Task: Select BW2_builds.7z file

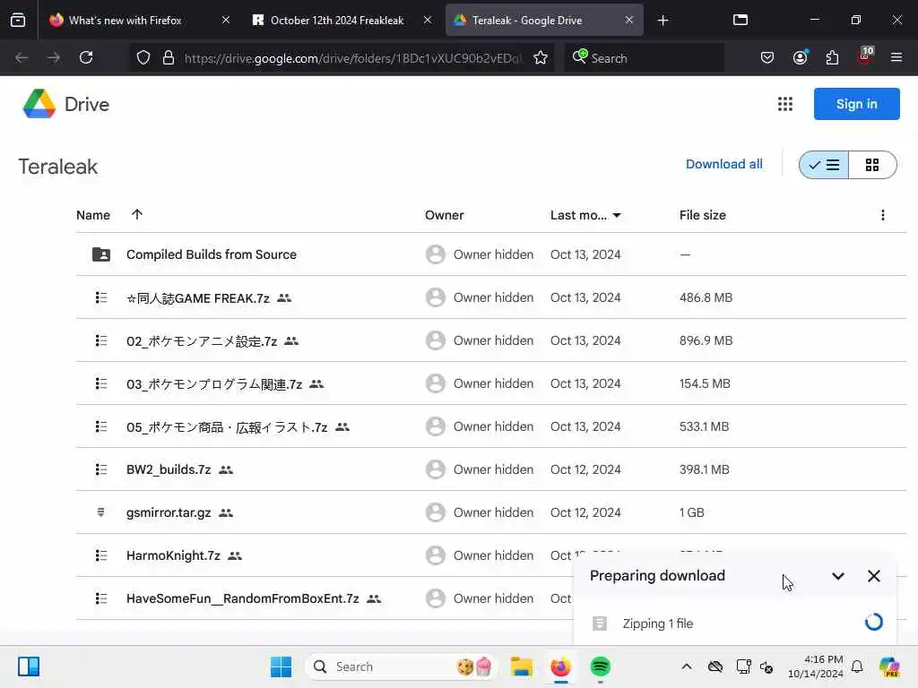Action: [x=169, y=469]
